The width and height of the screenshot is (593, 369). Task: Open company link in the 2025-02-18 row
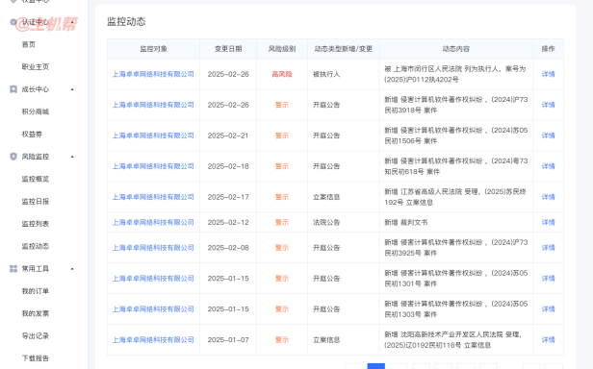(x=153, y=166)
